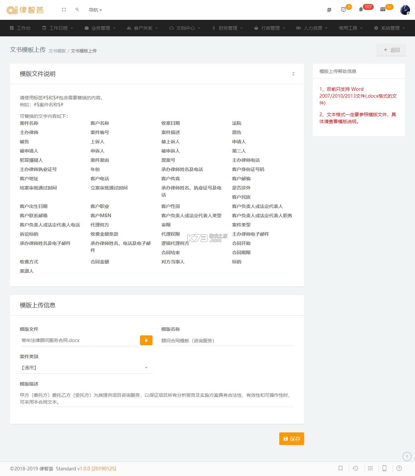
Task: Click the search magnifier icon in header
Action: tap(77, 10)
